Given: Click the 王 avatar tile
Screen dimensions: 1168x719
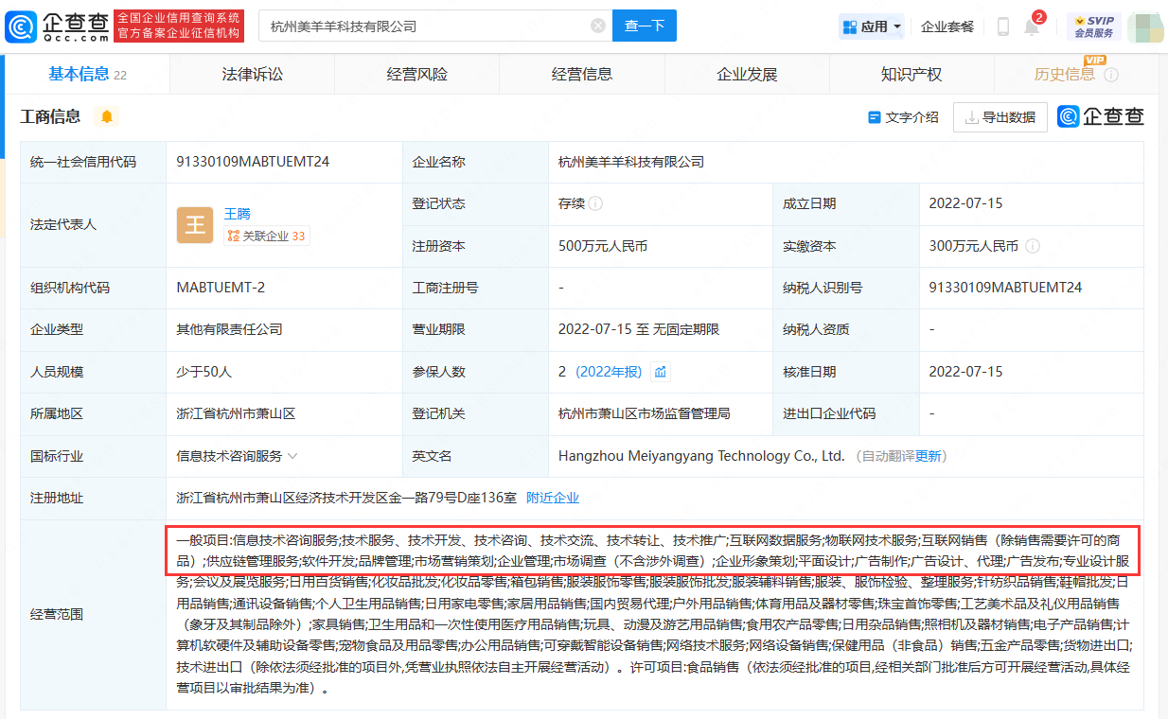Looking at the screenshot, I should coord(195,225).
